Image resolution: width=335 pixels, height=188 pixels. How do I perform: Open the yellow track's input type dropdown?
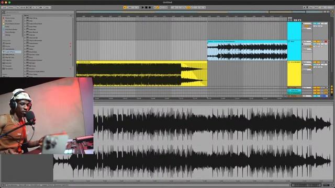[307, 62]
